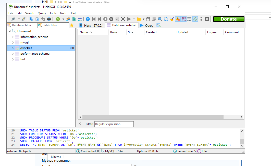Switch to the Query tab

tap(147, 25)
